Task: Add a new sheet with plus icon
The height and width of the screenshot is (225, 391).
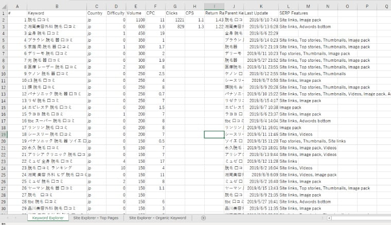Action: pos(203,218)
